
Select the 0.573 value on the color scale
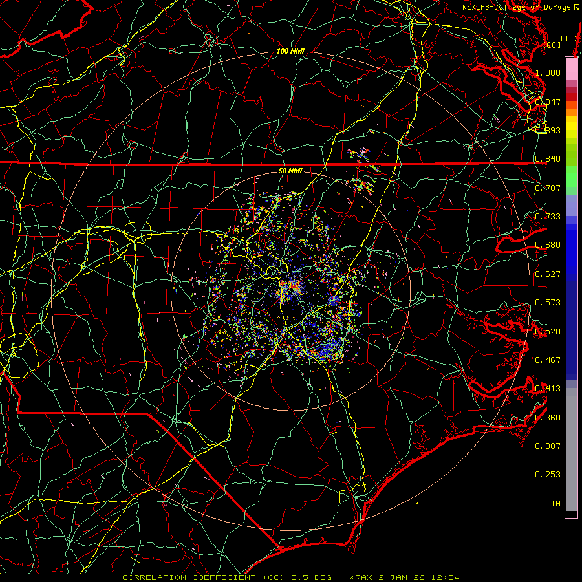[x=548, y=302]
